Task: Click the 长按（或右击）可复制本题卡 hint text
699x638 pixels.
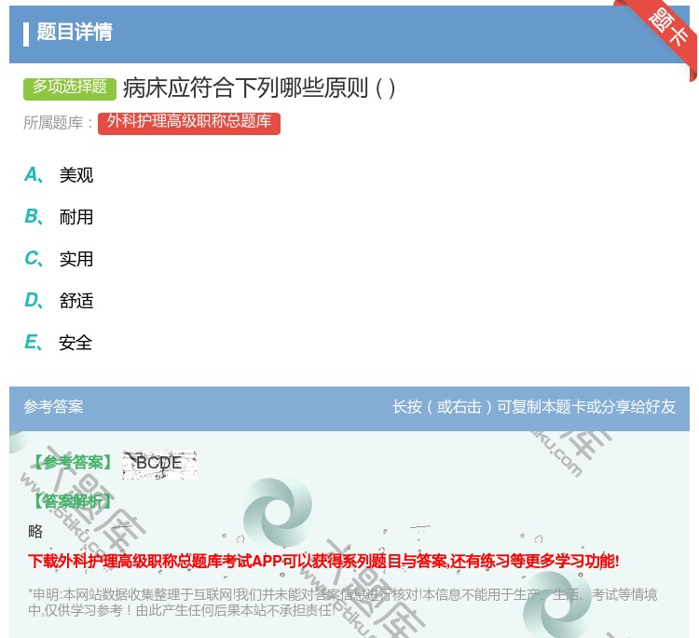Action: coord(533,407)
